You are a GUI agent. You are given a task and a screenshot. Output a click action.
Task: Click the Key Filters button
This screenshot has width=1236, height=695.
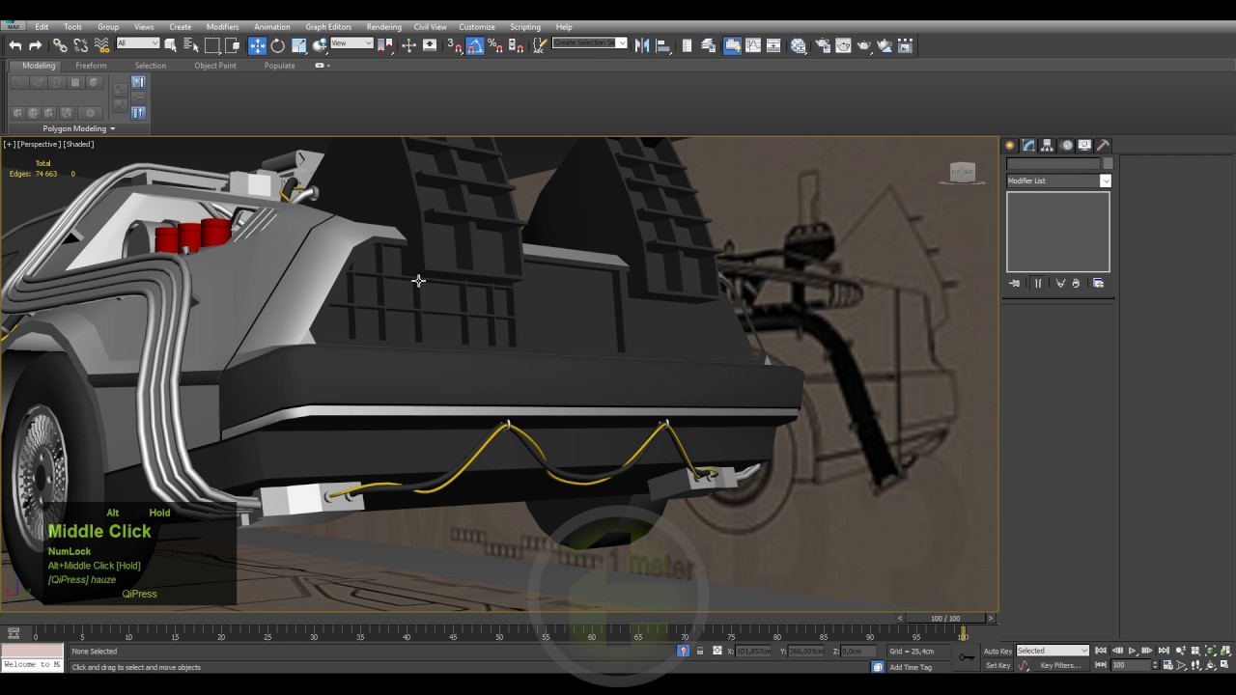tap(1060, 665)
